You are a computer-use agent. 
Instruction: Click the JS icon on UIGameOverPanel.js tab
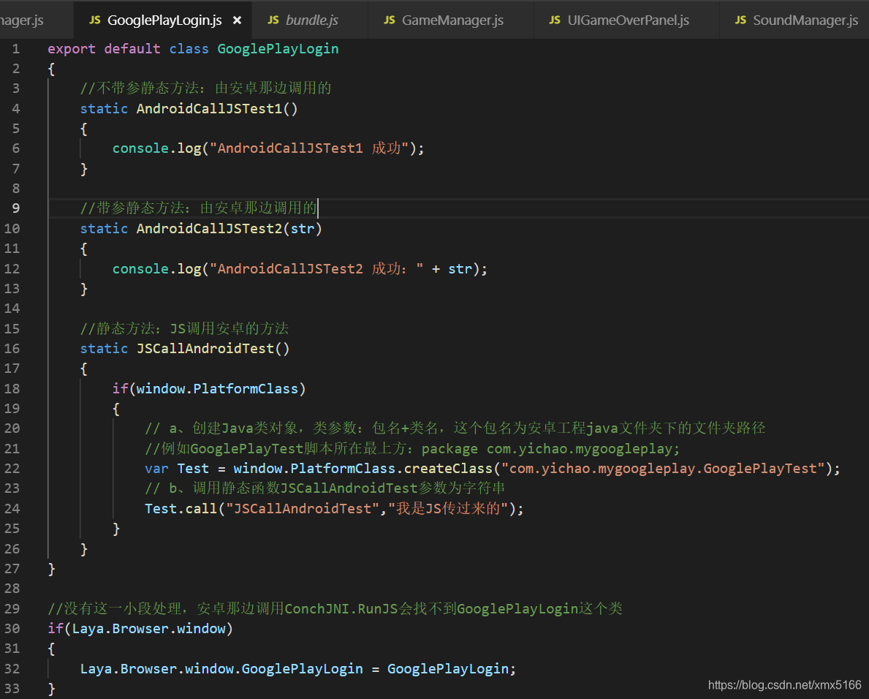click(555, 20)
